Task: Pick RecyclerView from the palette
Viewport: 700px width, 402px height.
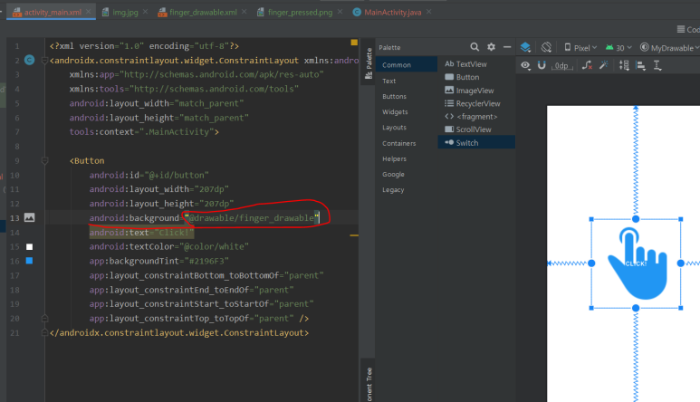Action: click(x=473, y=103)
